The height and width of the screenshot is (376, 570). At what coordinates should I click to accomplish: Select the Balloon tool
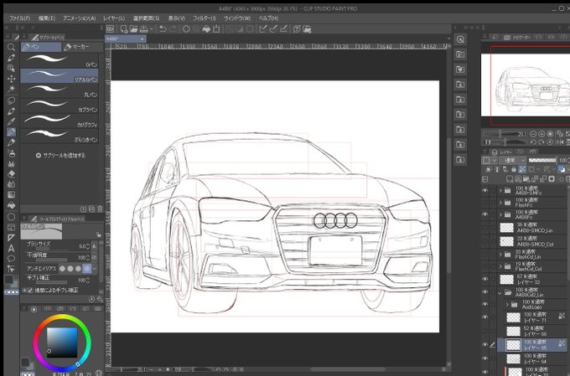[11, 259]
